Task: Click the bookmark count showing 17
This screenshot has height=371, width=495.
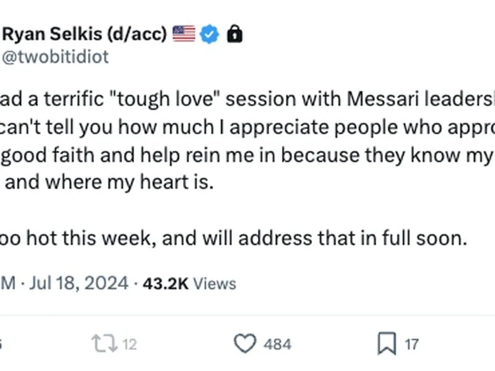Action: click(412, 344)
